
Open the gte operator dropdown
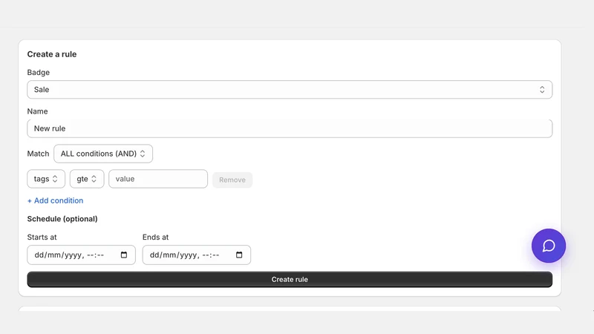coord(87,179)
